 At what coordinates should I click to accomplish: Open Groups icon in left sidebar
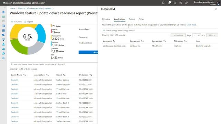tap(3, 49)
